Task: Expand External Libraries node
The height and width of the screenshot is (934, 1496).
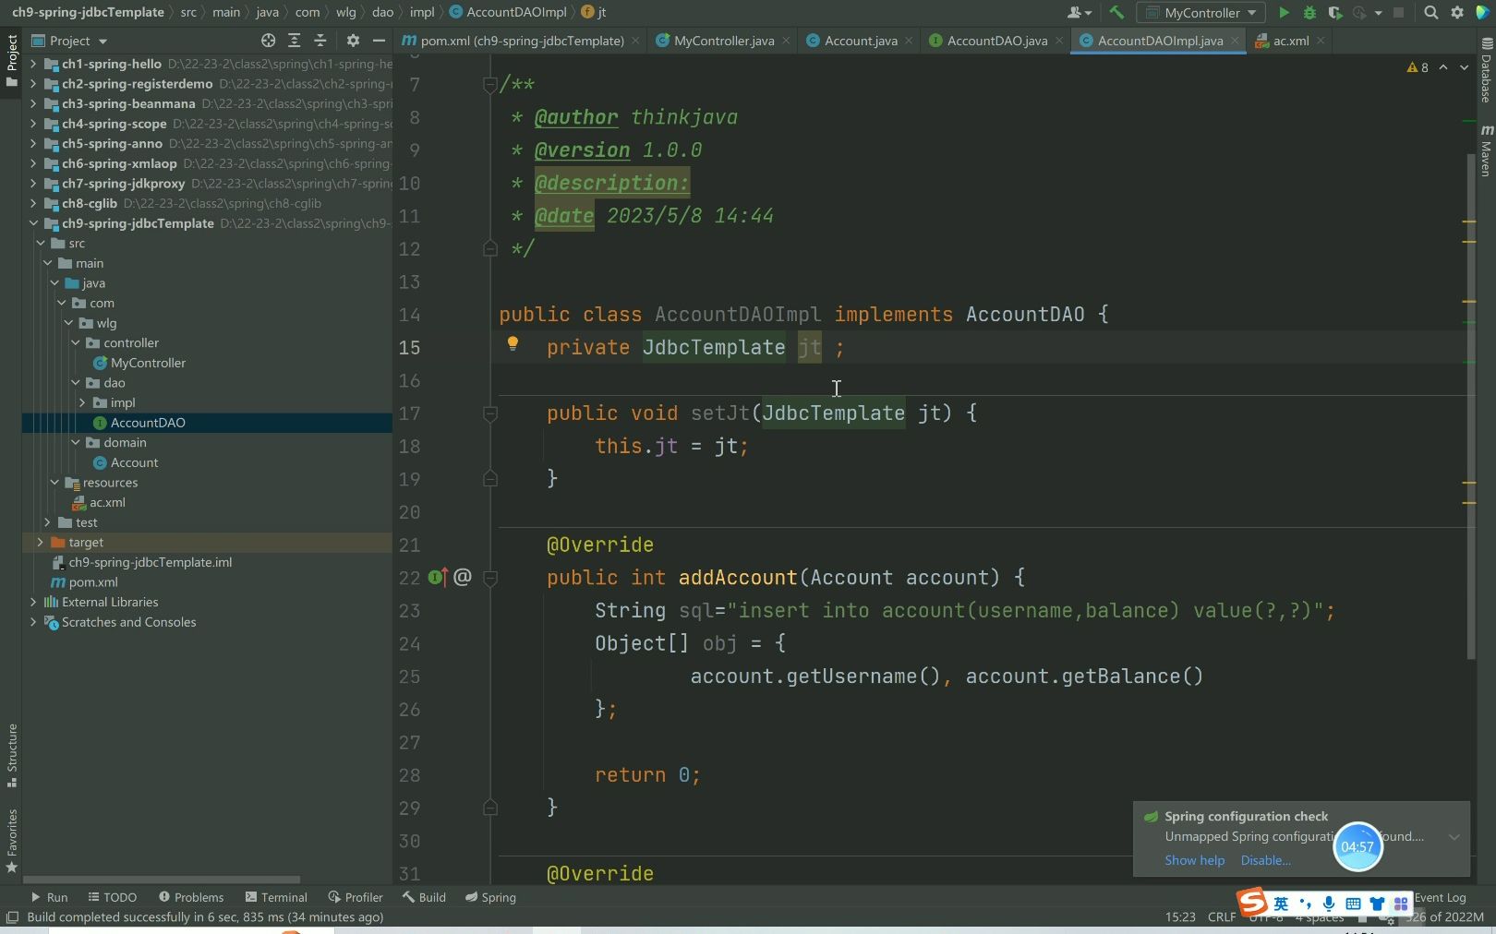Action: (33, 602)
